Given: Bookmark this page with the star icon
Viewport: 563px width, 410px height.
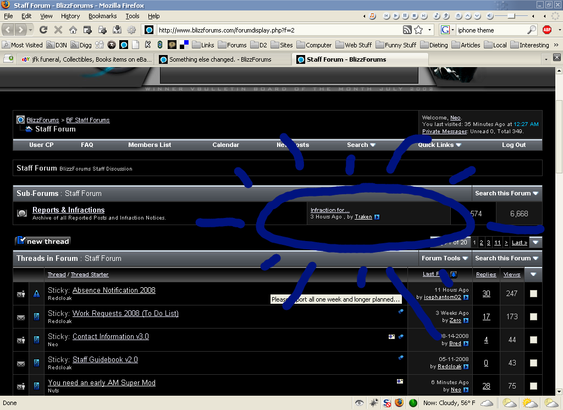Looking at the screenshot, I should click(x=418, y=30).
